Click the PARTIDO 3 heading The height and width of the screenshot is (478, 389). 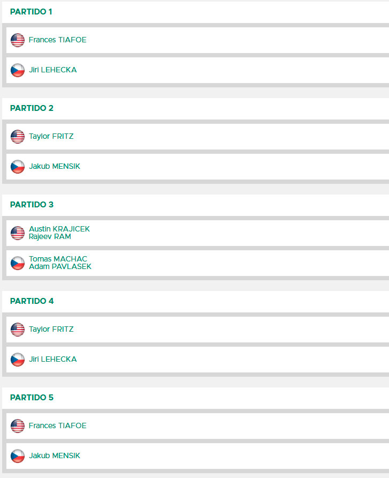[x=32, y=205]
